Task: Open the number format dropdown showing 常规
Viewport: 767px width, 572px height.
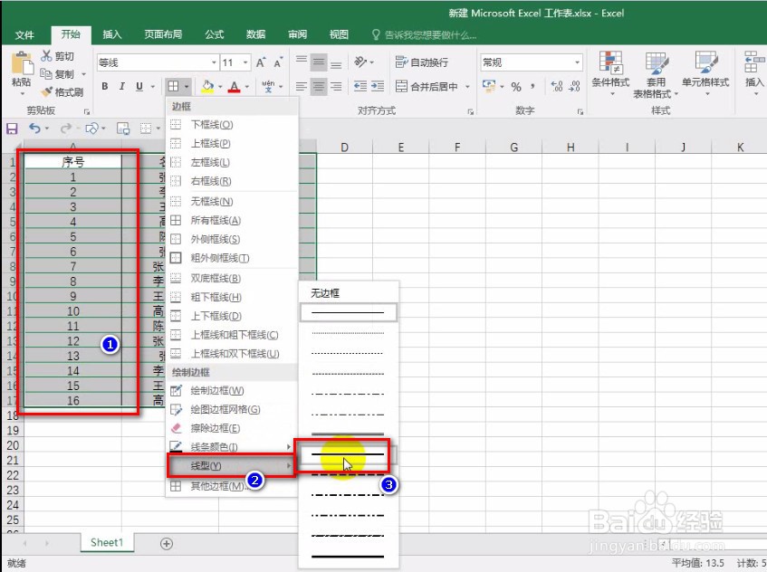Action: click(x=579, y=62)
